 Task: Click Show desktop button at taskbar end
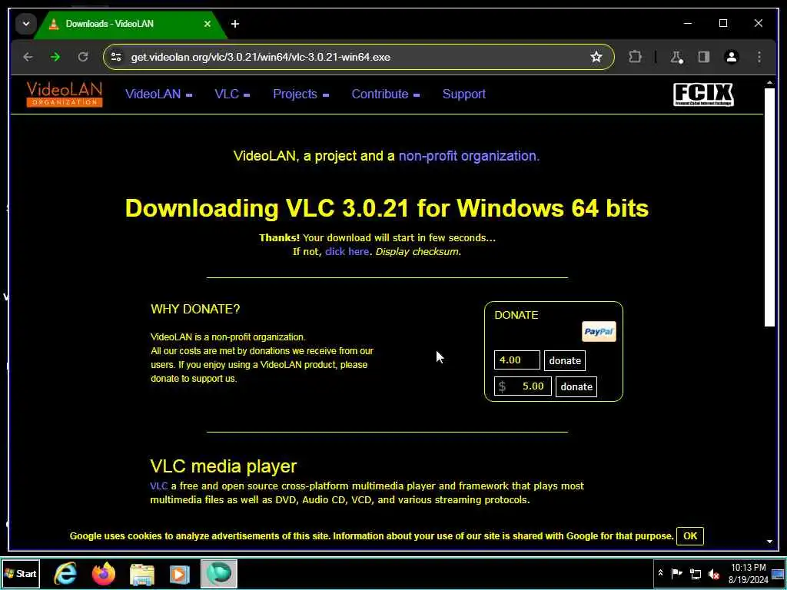coord(778,573)
